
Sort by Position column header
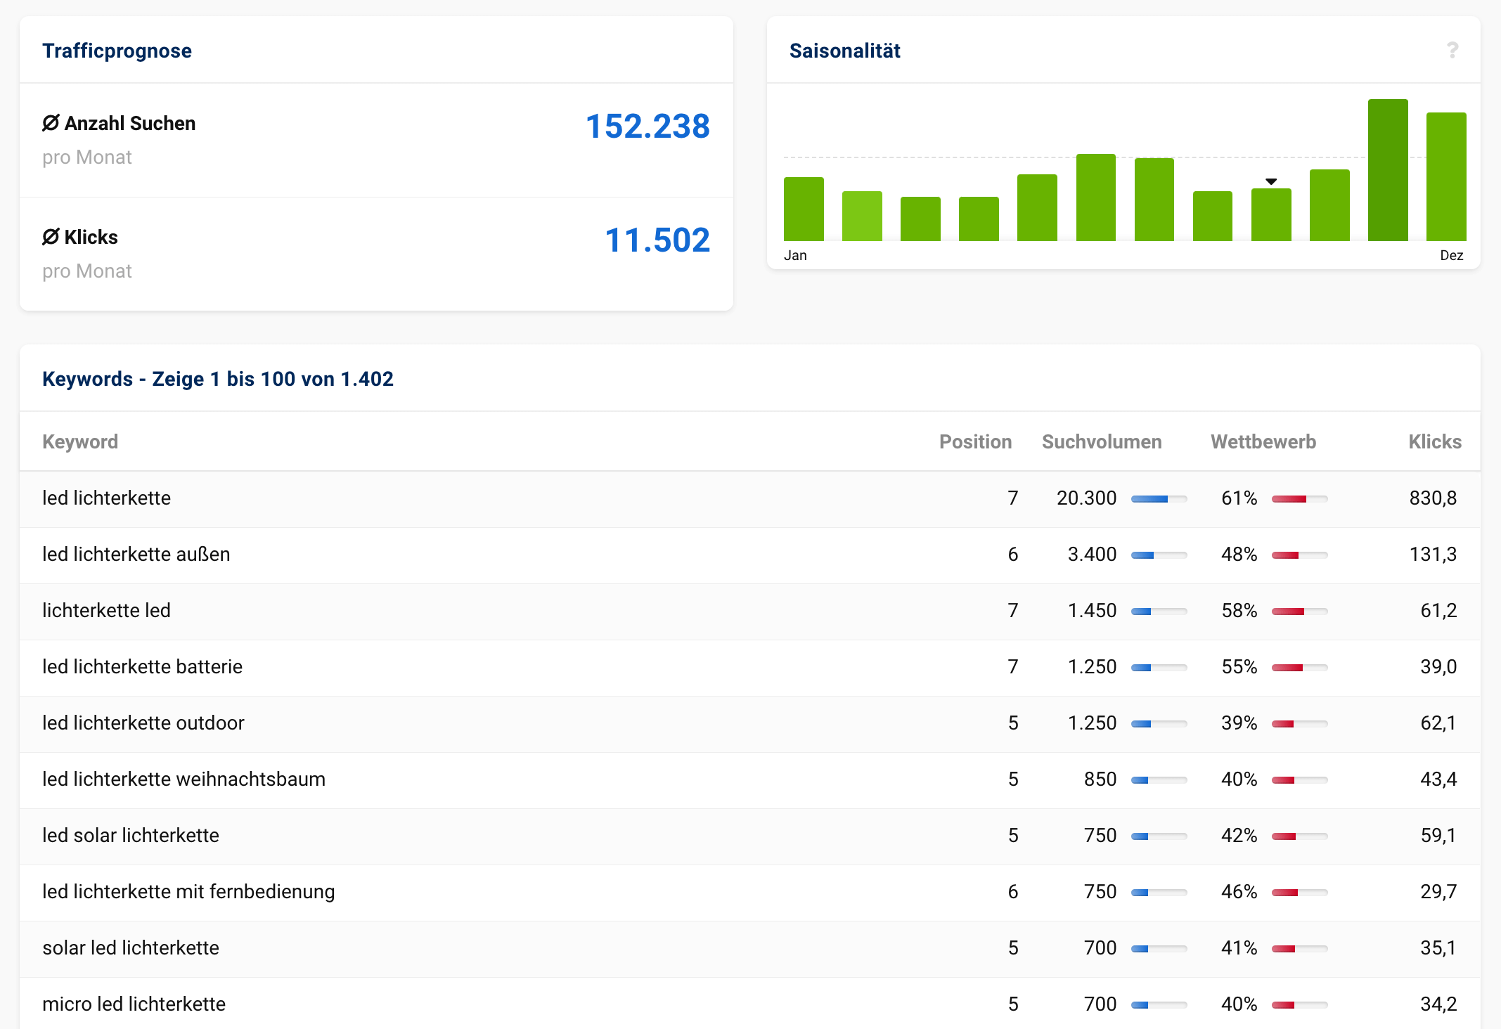pyautogui.click(x=975, y=441)
